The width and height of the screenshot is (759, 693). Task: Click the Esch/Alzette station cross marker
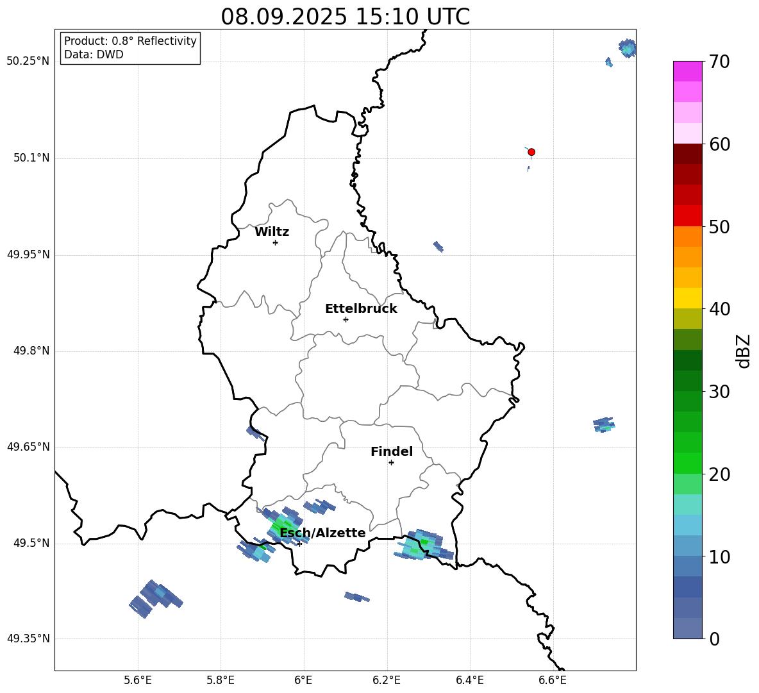(299, 544)
